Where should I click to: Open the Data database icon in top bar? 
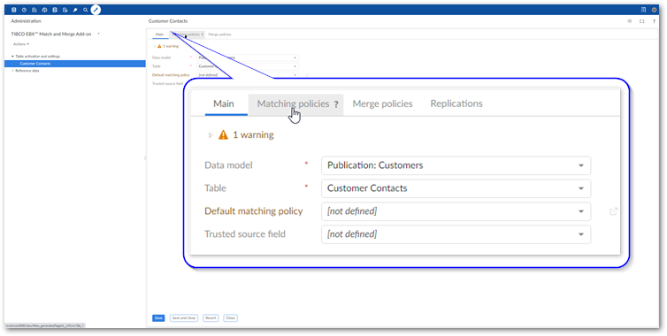(14, 10)
